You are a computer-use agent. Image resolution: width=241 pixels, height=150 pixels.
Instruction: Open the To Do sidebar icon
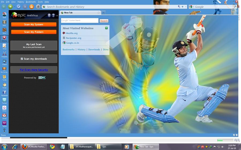pyautogui.click(x=4, y=77)
